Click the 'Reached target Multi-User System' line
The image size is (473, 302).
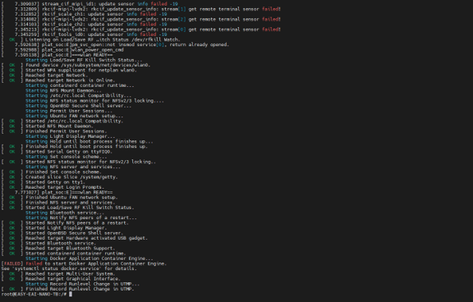click(58, 274)
